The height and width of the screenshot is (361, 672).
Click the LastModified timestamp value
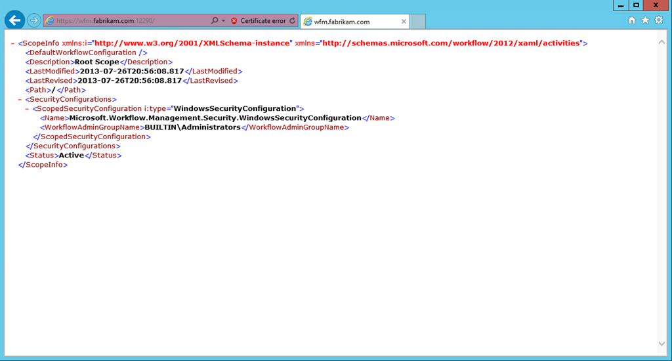point(132,71)
